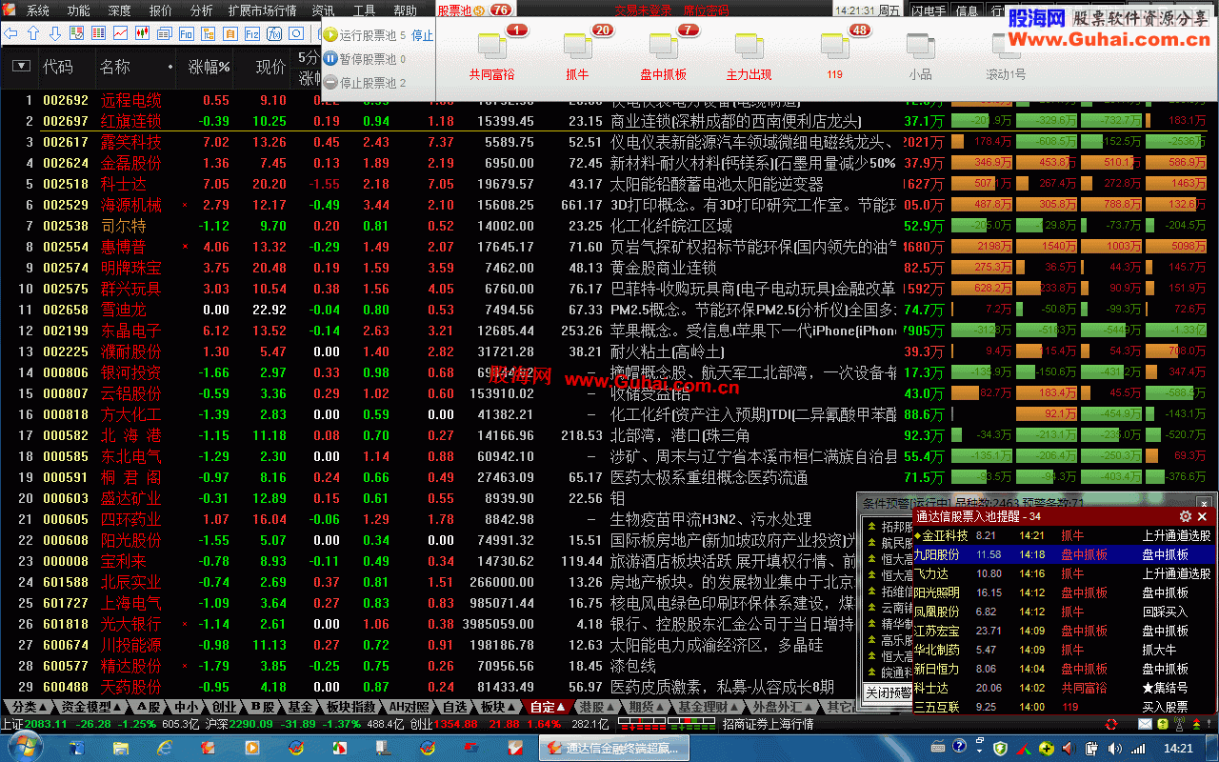1219x762 pixels.
Task: Click the 闪电手 button
Action: tap(929, 10)
